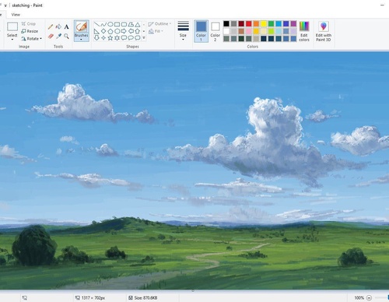The width and height of the screenshot is (389, 302).
Task: Choose the Oval shape
Action: [110, 24]
